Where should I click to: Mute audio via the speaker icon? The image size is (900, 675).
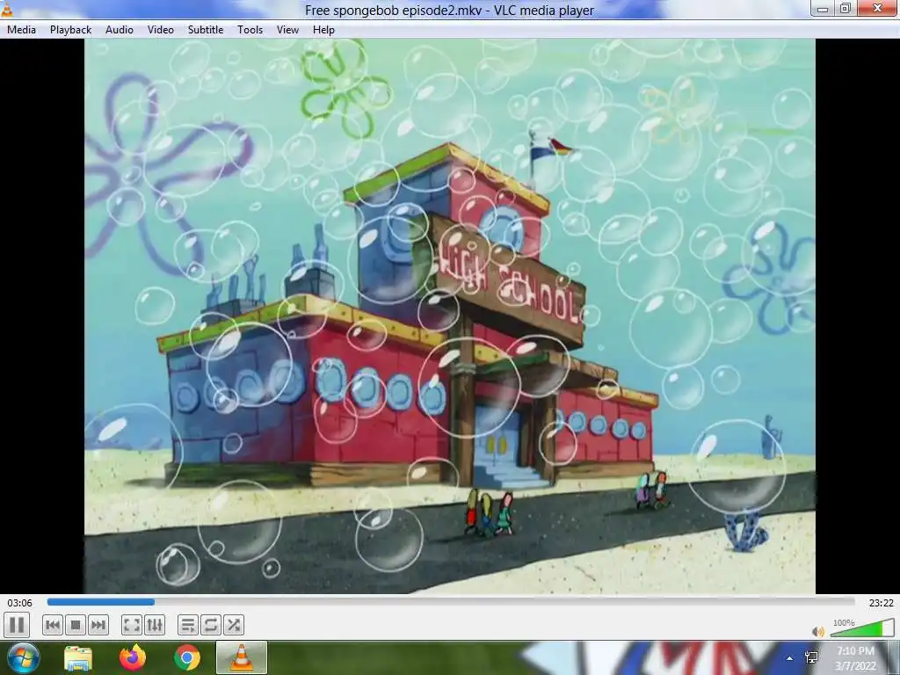(x=818, y=631)
